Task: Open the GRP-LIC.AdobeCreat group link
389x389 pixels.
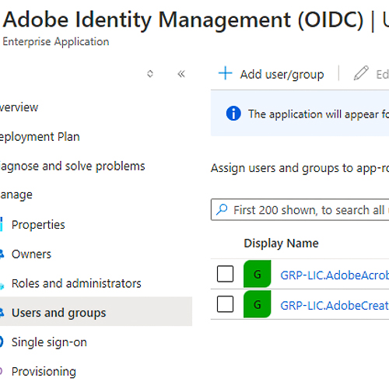Action: (x=335, y=306)
